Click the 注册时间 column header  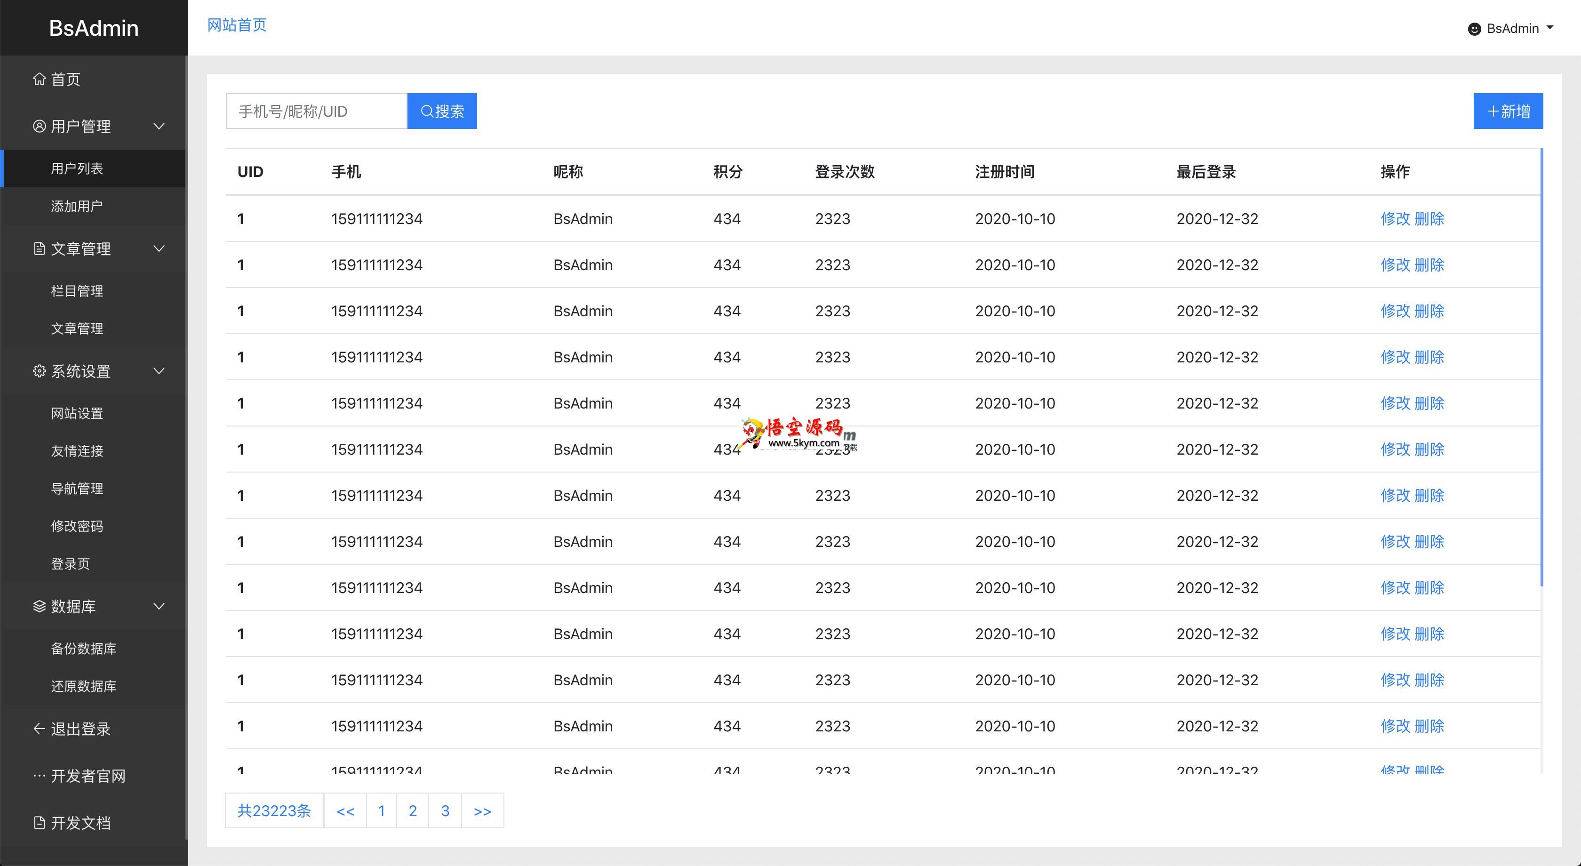[1005, 171]
